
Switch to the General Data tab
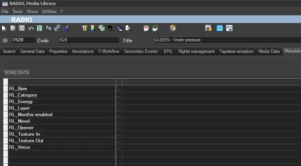[32, 51]
